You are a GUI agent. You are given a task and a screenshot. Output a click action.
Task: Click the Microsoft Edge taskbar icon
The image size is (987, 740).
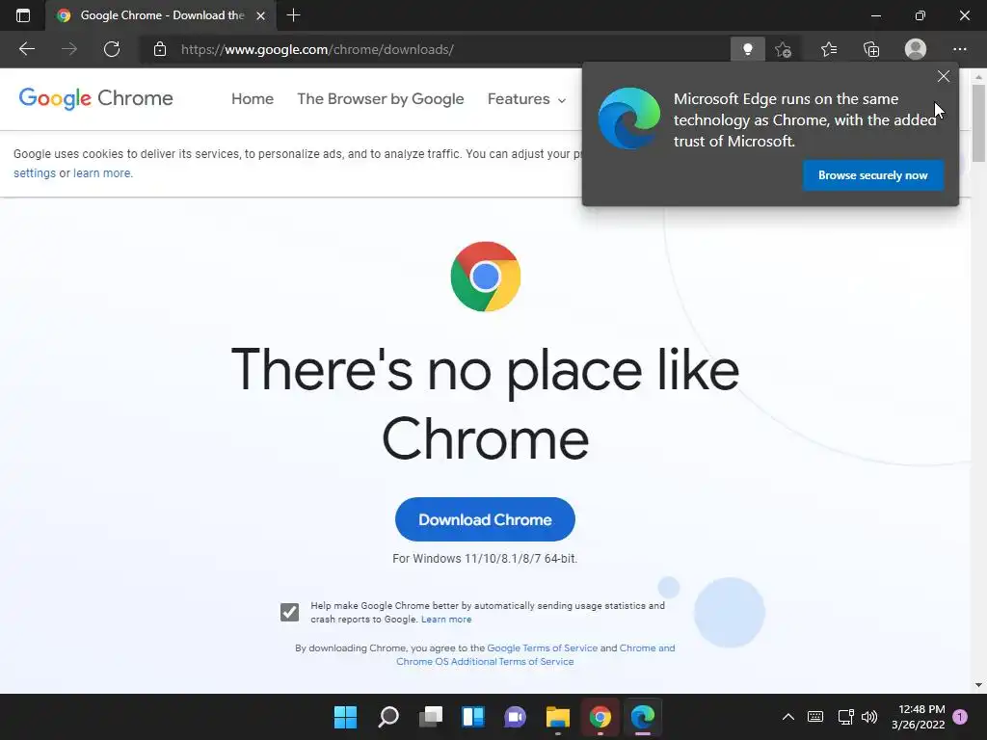coord(643,717)
